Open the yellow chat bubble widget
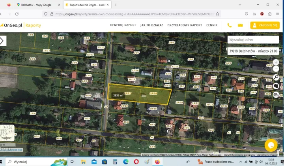This screenshot has width=284, height=166. click(x=271, y=145)
